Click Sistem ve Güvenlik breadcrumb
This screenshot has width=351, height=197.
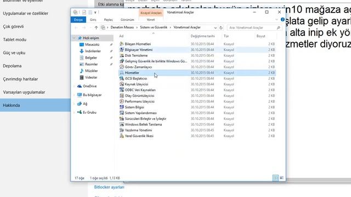[154, 27]
